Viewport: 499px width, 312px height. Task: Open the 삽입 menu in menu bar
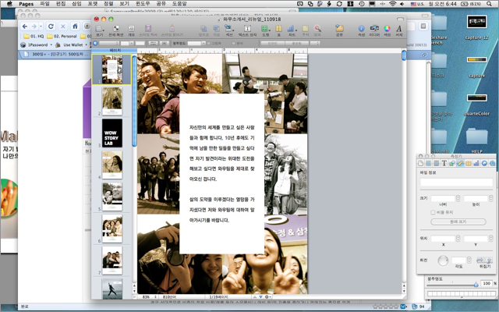pos(76,4)
